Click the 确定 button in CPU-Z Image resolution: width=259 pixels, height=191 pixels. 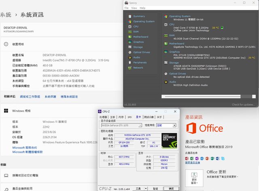tap(171, 189)
